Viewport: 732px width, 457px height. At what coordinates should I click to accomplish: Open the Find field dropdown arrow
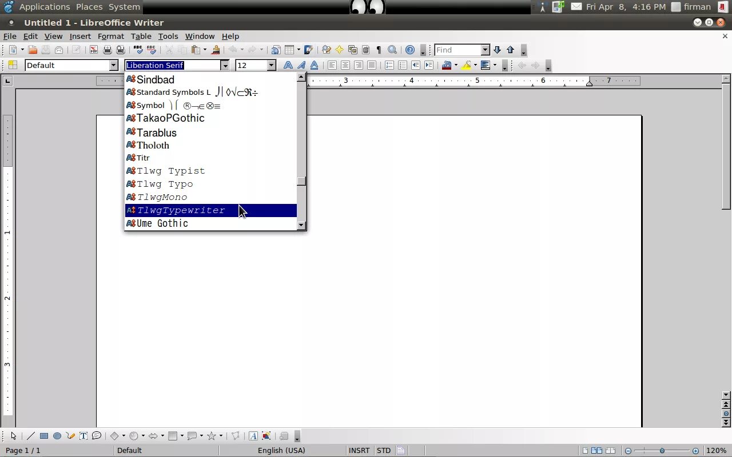tap(486, 50)
